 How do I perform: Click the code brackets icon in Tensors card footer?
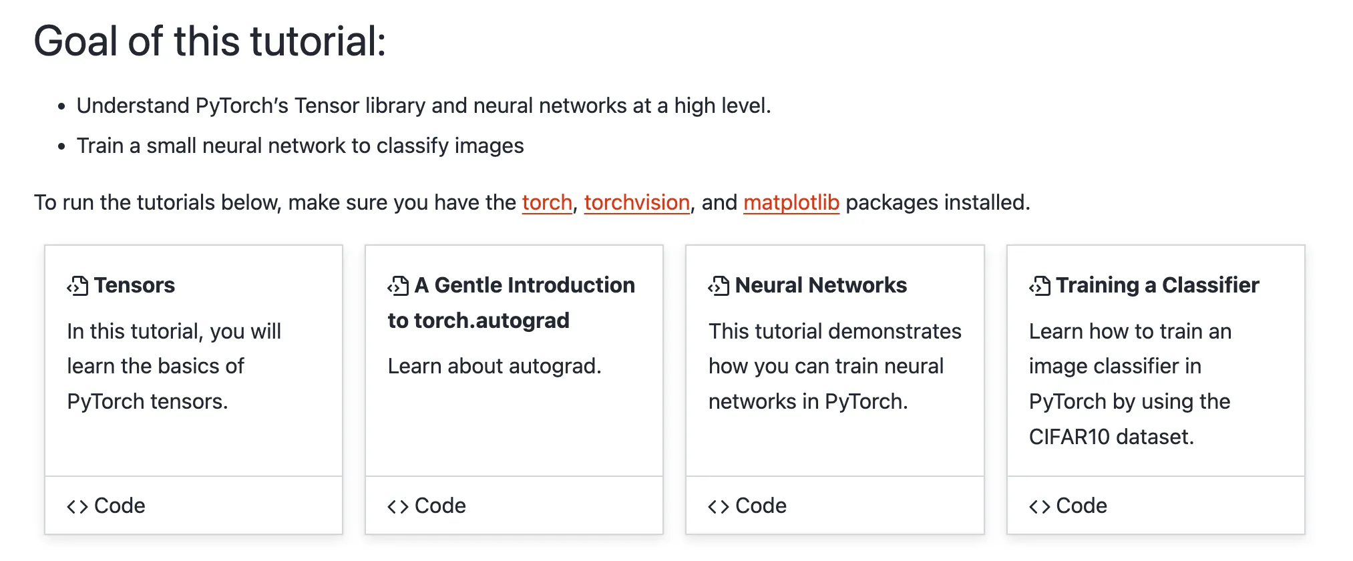coord(77,507)
